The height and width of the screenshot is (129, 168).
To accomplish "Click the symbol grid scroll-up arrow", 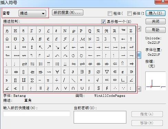I will (x=139, y=29).
